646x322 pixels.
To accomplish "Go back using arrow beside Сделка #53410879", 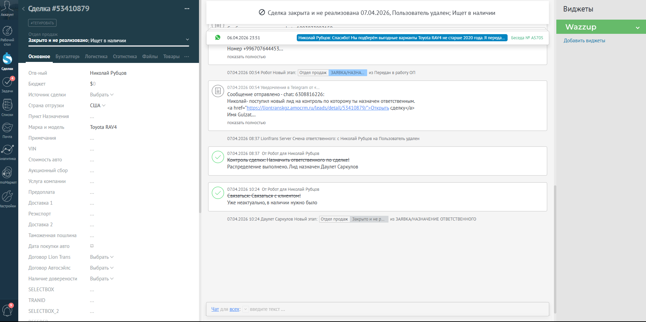I will pyautogui.click(x=23, y=9).
